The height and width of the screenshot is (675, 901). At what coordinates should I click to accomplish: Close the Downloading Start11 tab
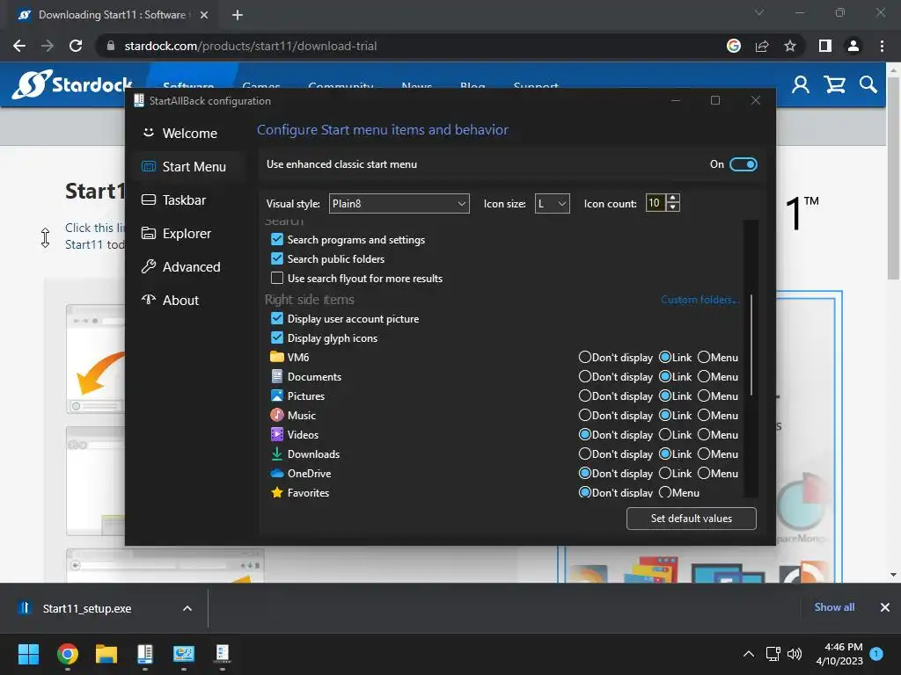204,15
